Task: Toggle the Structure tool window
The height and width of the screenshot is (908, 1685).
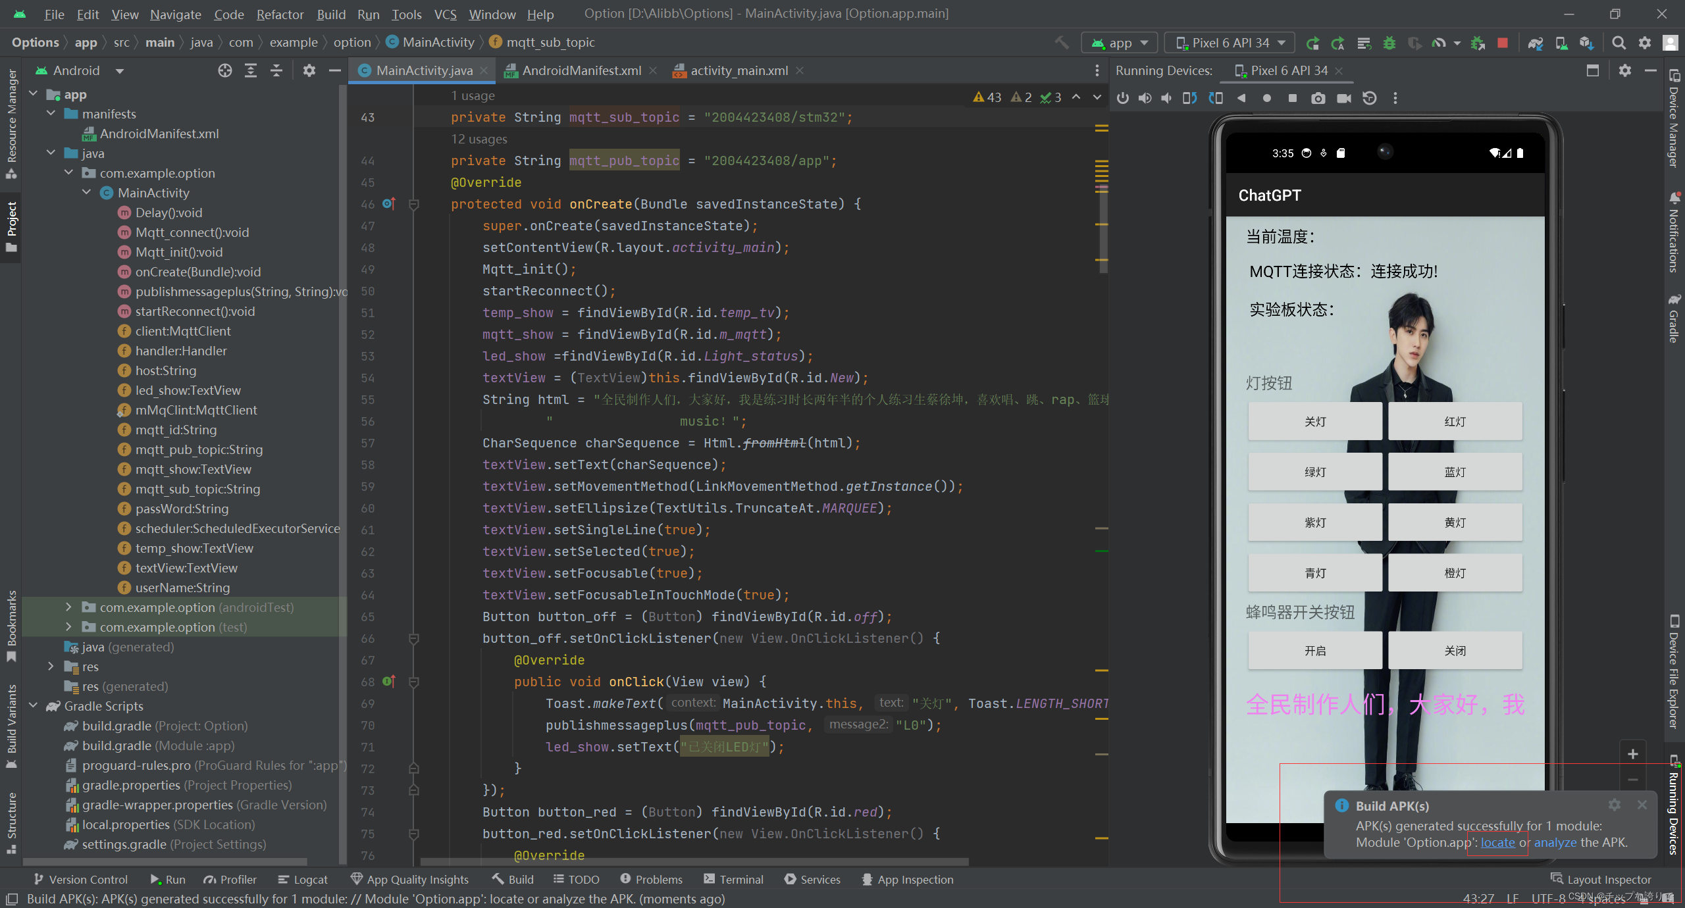Action: click(11, 819)
